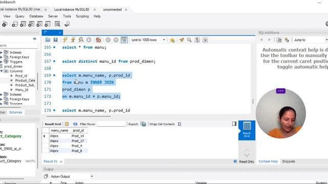Click the rollback transaction X icon

(x=116, y=40)
